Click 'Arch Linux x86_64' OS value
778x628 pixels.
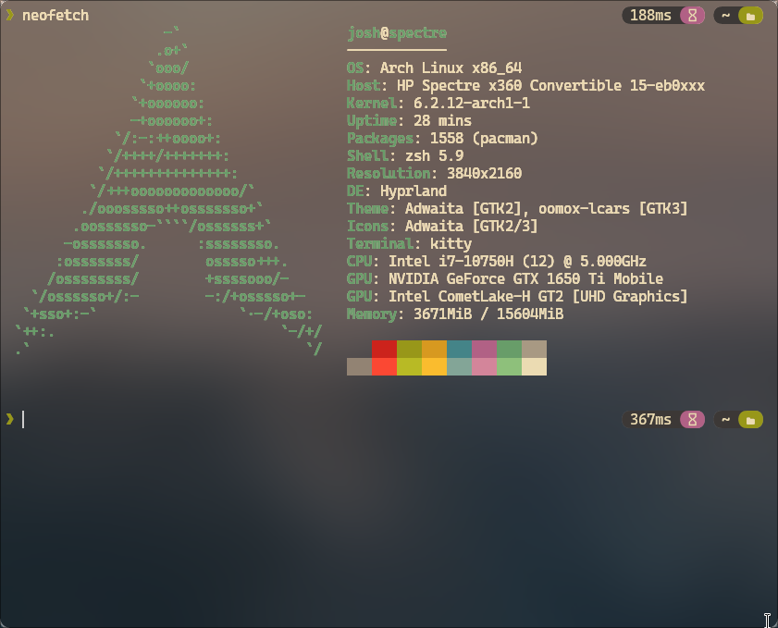click(451, 68)
